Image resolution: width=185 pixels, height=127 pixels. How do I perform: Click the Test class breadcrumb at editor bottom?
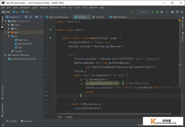(59, 117)
